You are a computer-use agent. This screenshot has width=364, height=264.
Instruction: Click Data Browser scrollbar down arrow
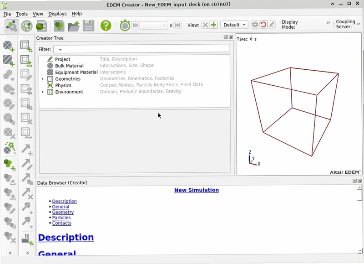click(360, 251)
